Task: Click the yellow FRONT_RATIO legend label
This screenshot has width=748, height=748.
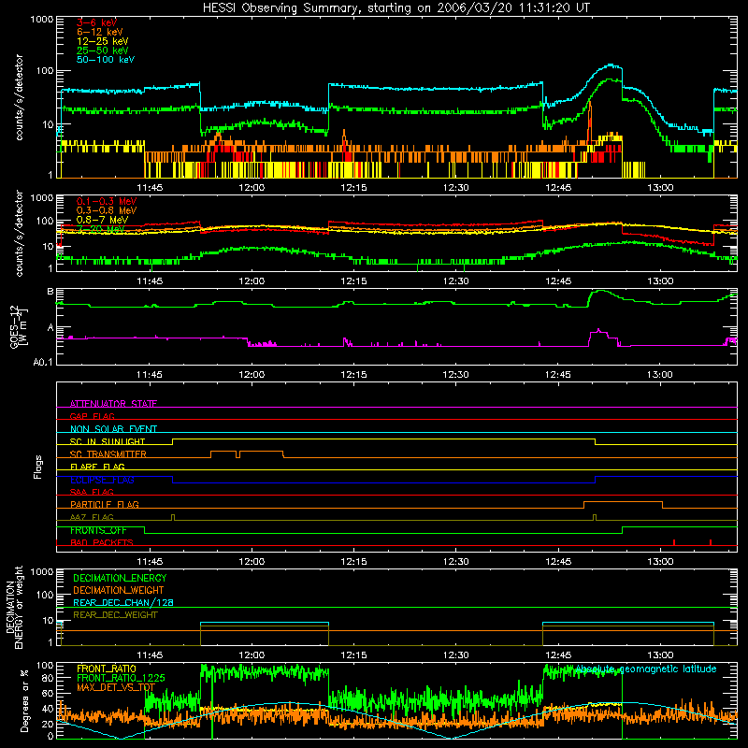Action: (x=107, y=669)
